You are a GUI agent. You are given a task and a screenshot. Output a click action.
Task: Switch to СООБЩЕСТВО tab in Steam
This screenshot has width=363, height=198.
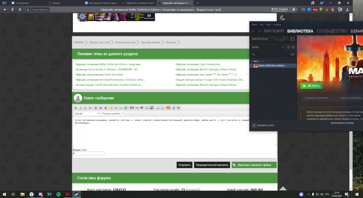pos(332,31)
